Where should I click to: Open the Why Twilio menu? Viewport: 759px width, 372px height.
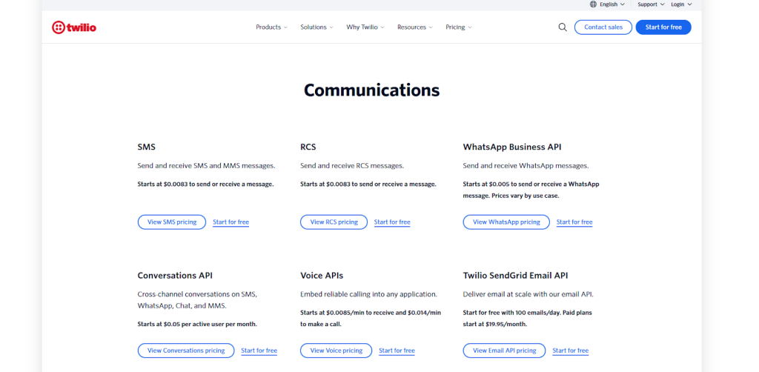365,27
